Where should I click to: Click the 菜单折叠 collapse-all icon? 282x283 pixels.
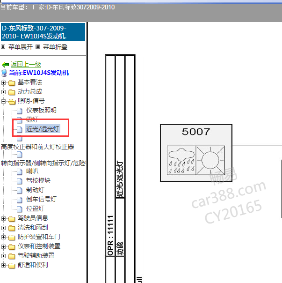37,47
